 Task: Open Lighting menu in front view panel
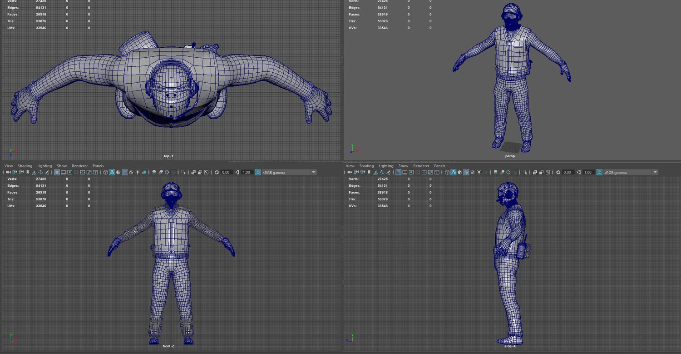[x=44, y=166]
